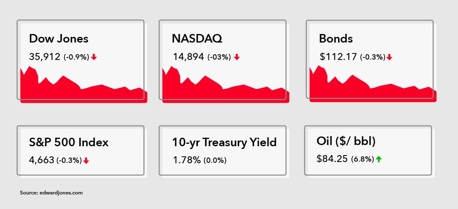458x209 pixels.
Task: Click the NASDAQ red area chart
Action: pyautogui.click(x=226, y=85)
